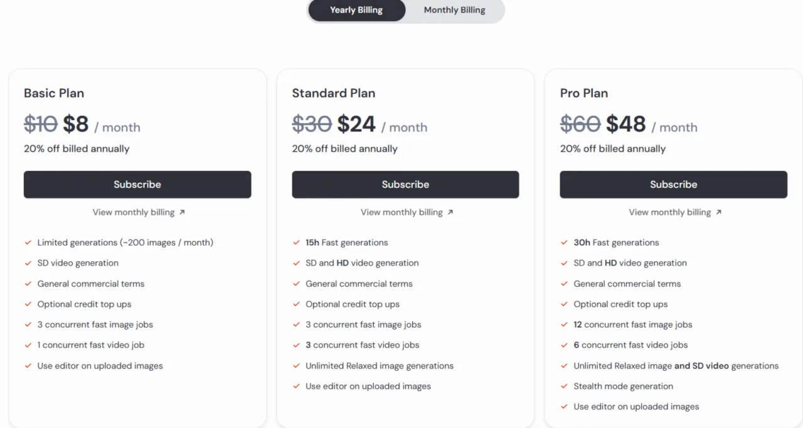Click the Basic Plan $8 price

pyautogui.click(x=76, y=124)
